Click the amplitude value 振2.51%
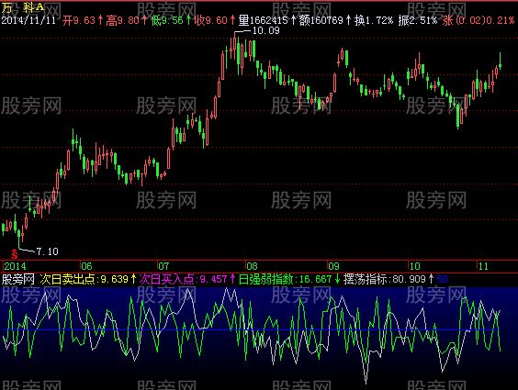The image size is (518, 390). point(417,20)
